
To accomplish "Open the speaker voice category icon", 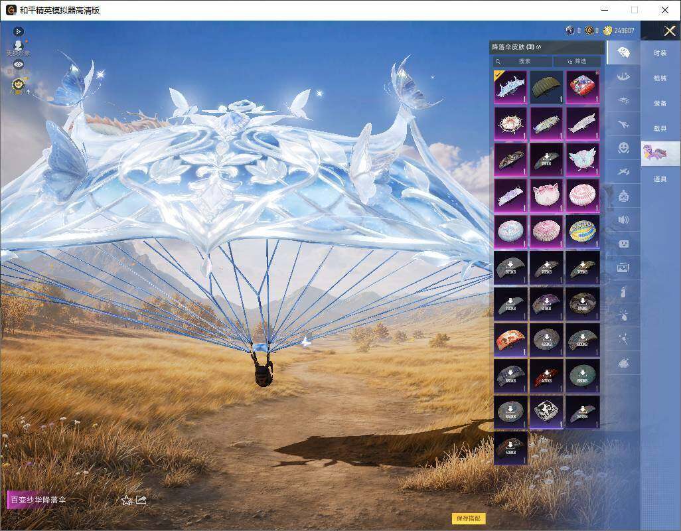I will pyautogui.click(x=623, y=220).
